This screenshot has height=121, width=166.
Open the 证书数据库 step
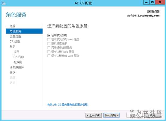click(17, 67)
